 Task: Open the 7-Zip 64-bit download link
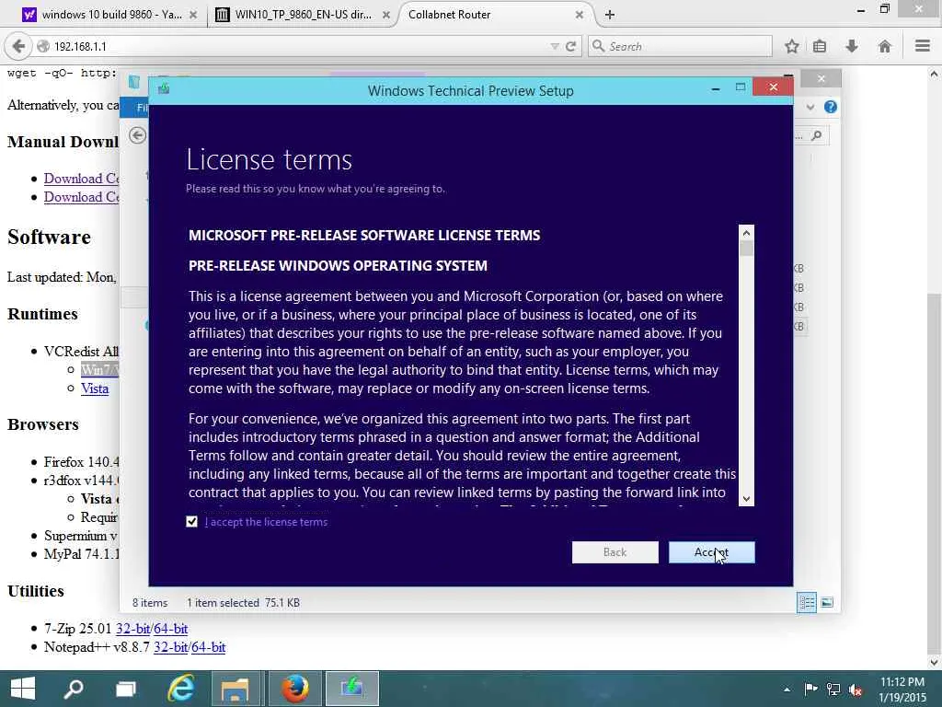point(170,629)
